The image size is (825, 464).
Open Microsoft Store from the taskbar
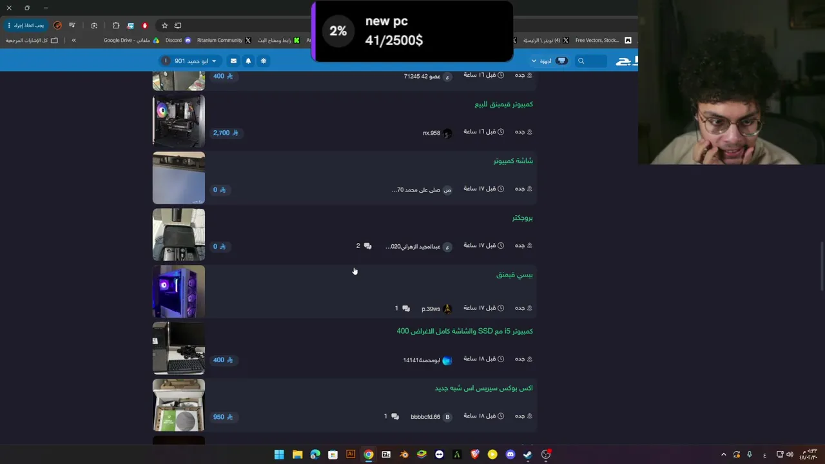click(333, 454)
